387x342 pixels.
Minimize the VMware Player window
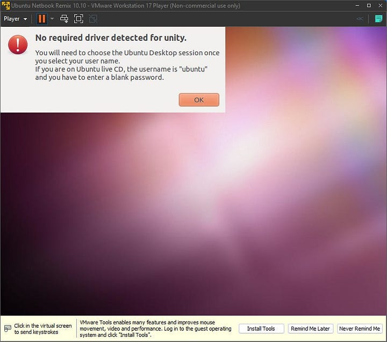[357, 5]
